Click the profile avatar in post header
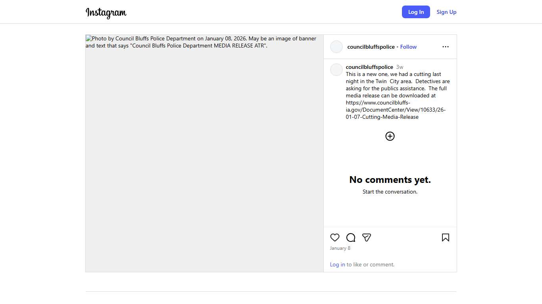542x304 pixels. [x=336, y=47]
